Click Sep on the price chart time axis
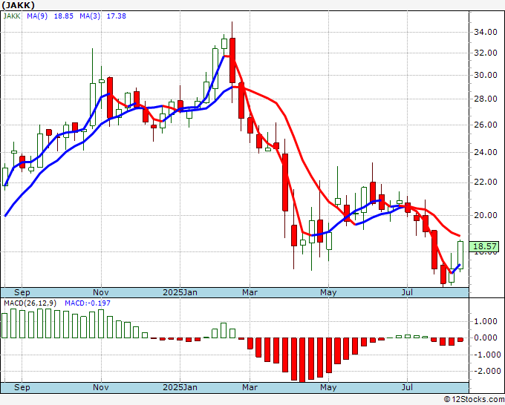This screenshot has height=405, width=505. [x=22, y=292]
